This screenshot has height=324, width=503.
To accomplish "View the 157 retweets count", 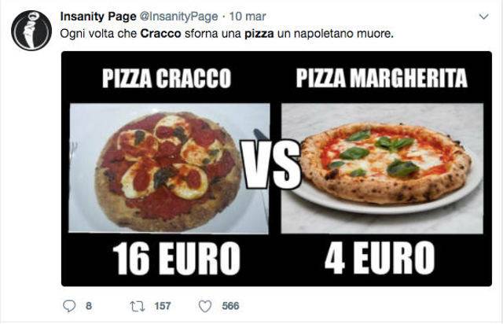I will 163,306.
